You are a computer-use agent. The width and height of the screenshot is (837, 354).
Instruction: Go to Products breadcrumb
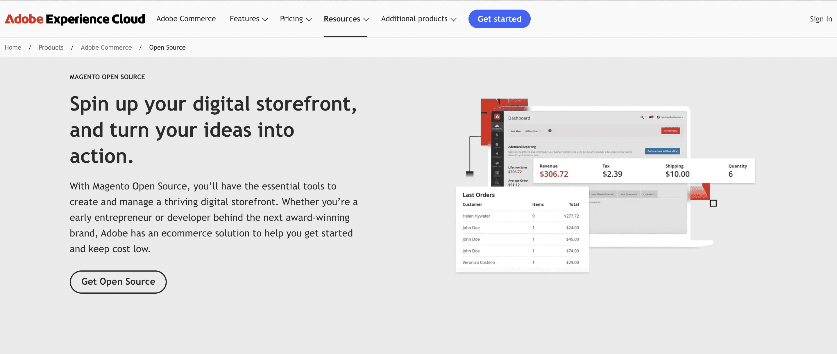[x=51, y=47]
